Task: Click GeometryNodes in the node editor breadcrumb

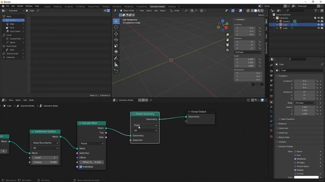Action: (27, 106)
